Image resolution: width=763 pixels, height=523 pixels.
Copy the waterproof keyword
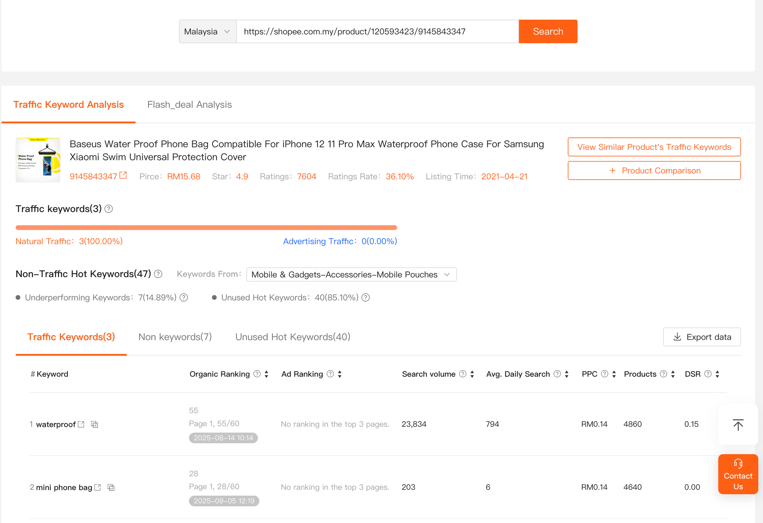[x=95, y=424]
